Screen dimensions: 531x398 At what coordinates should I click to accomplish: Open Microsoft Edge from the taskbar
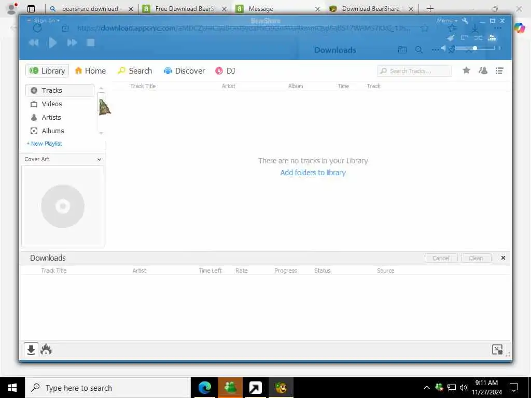[204, 388]
